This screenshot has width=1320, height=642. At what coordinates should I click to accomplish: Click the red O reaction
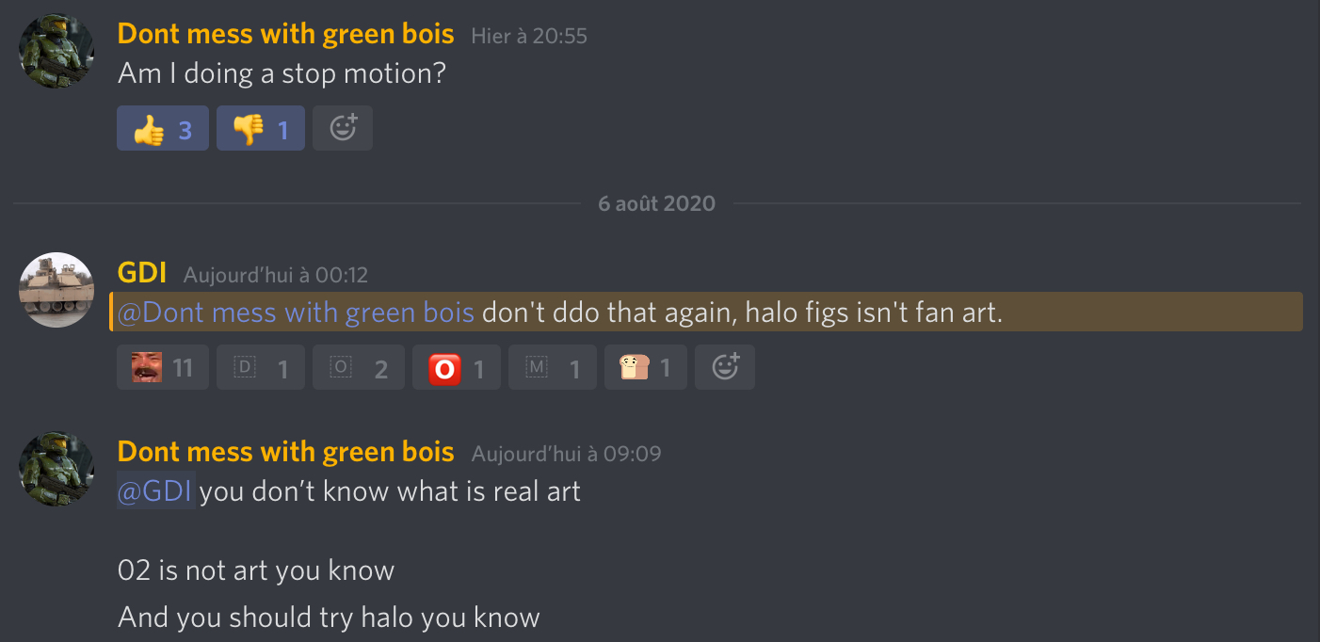point(457,367)
